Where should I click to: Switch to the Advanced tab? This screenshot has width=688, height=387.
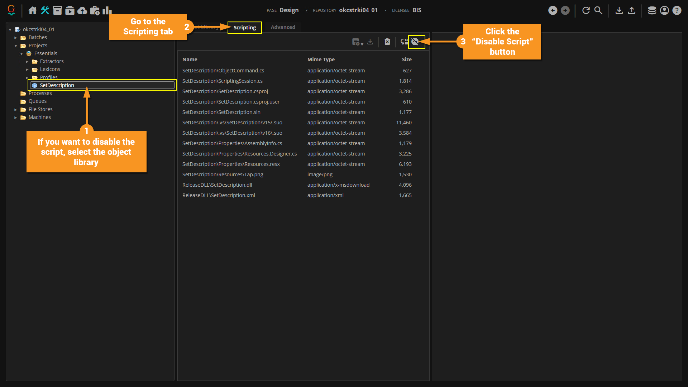pos(283,27)
